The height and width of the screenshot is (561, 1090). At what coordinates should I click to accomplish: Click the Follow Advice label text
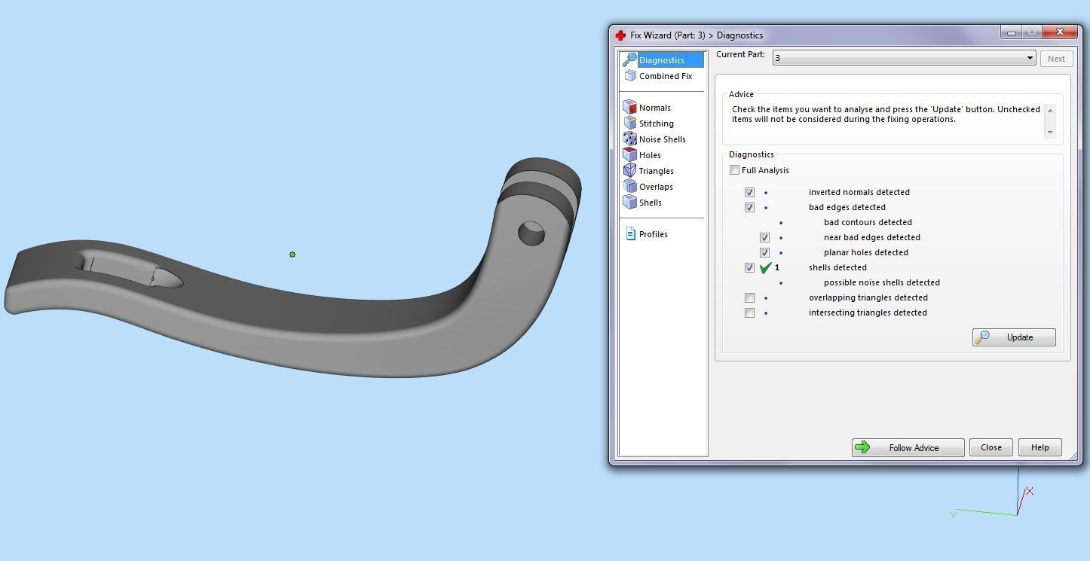[x=914, y=448]
